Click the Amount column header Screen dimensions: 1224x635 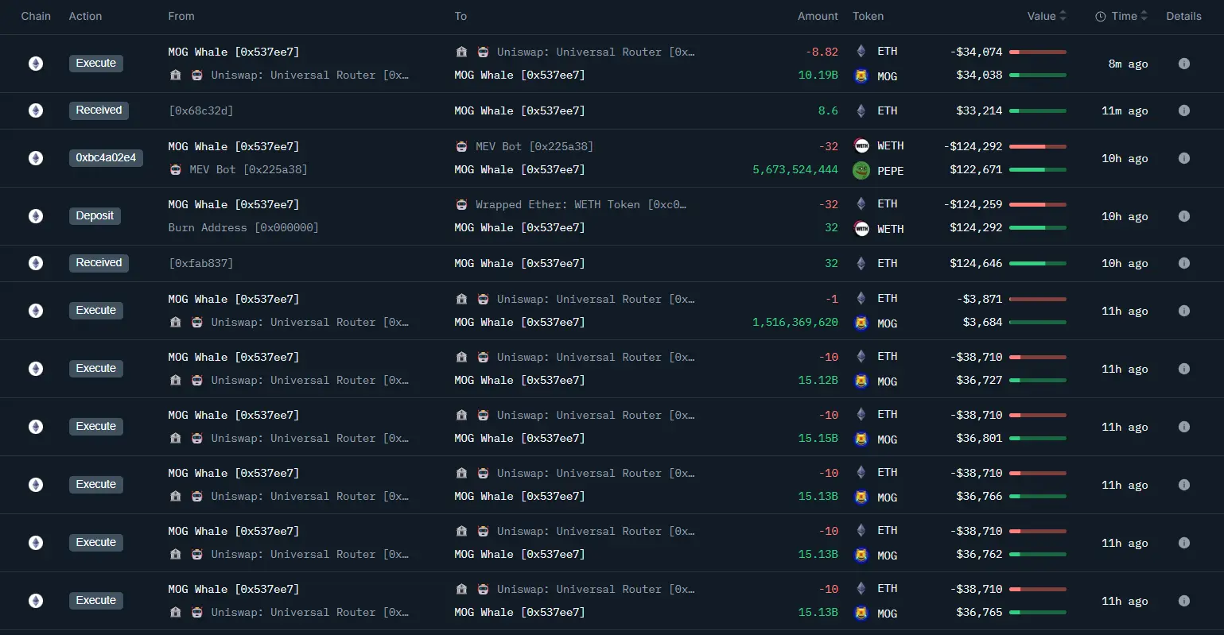pyautogui.click(x=818, y=16)
